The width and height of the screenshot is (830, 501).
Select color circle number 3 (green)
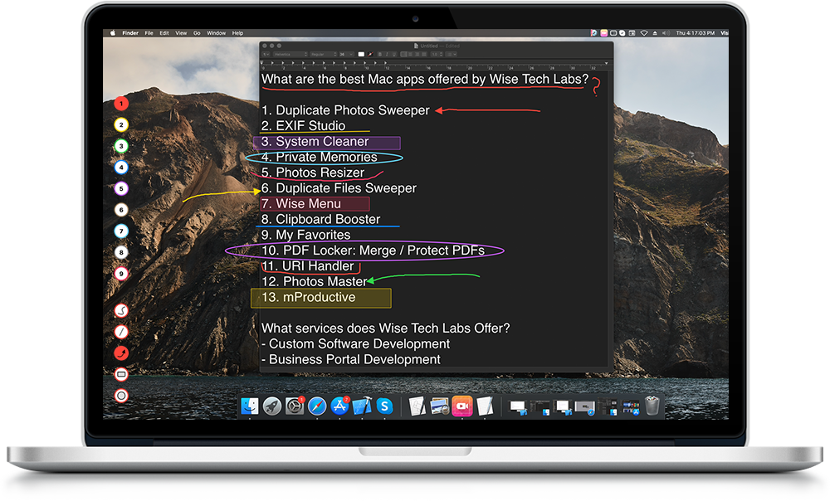(x=121, y=146)
